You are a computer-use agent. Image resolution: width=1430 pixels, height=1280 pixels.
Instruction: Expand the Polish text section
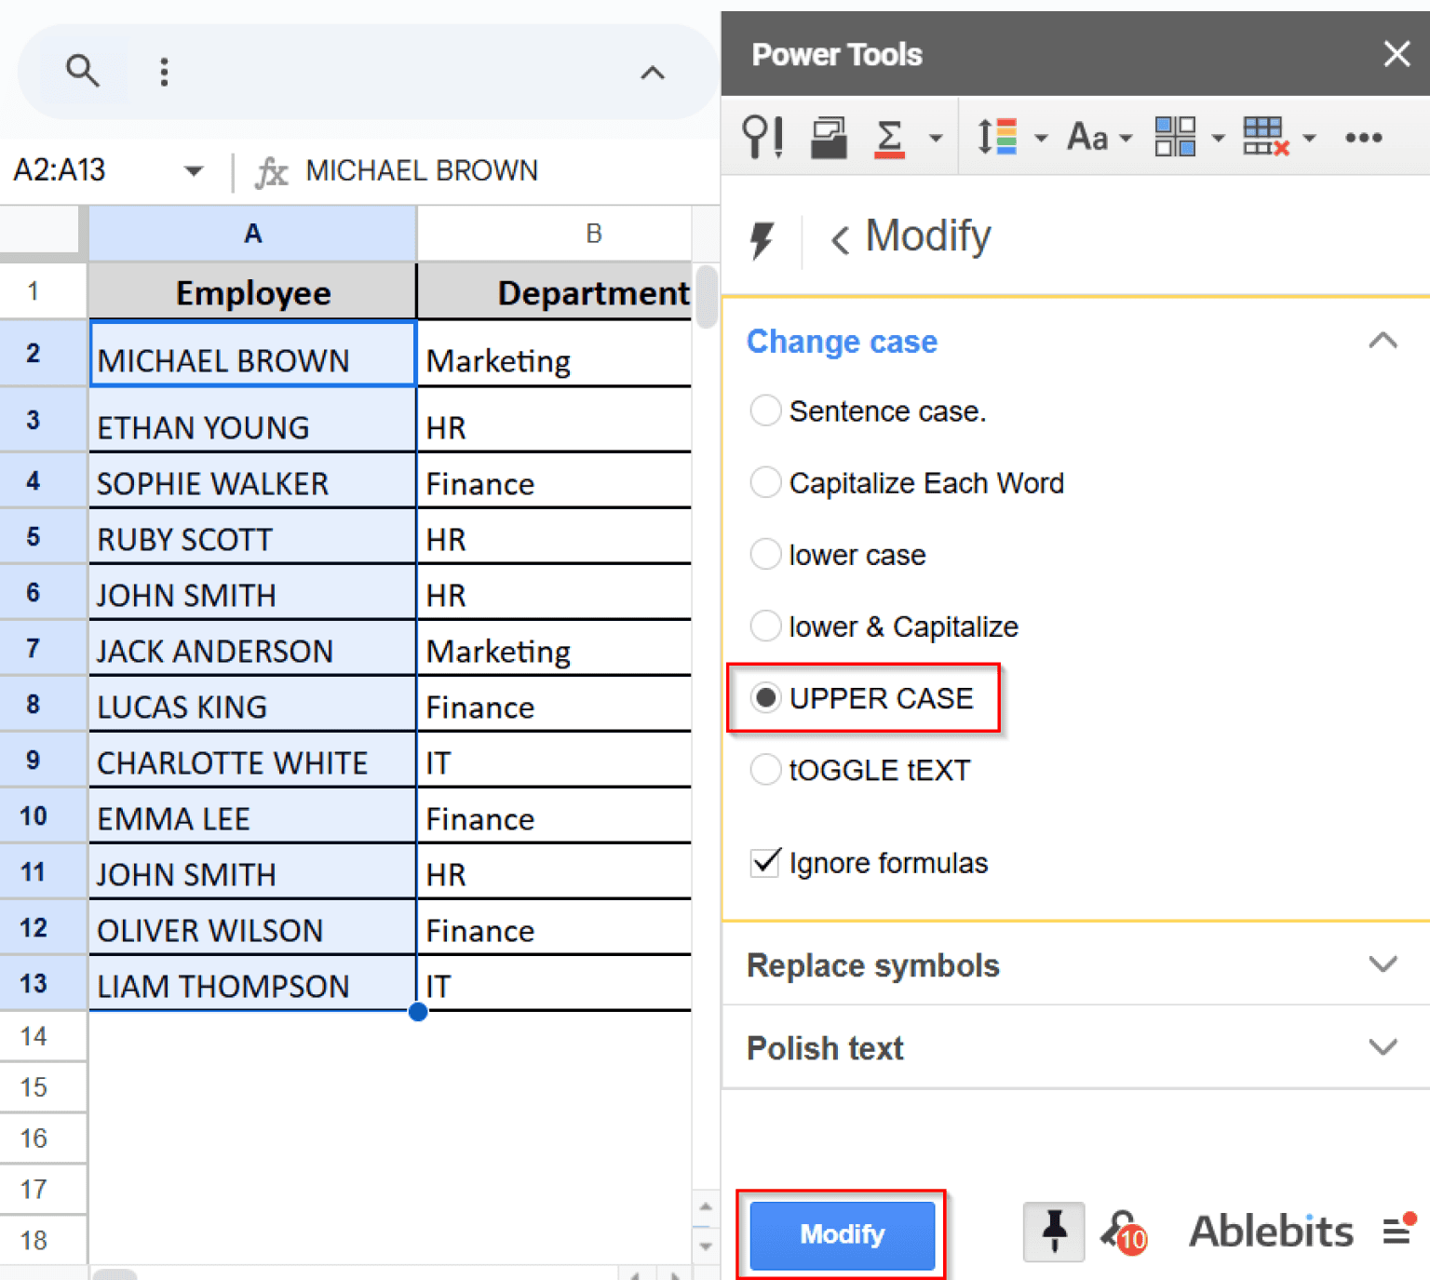coord(1383,1047)
